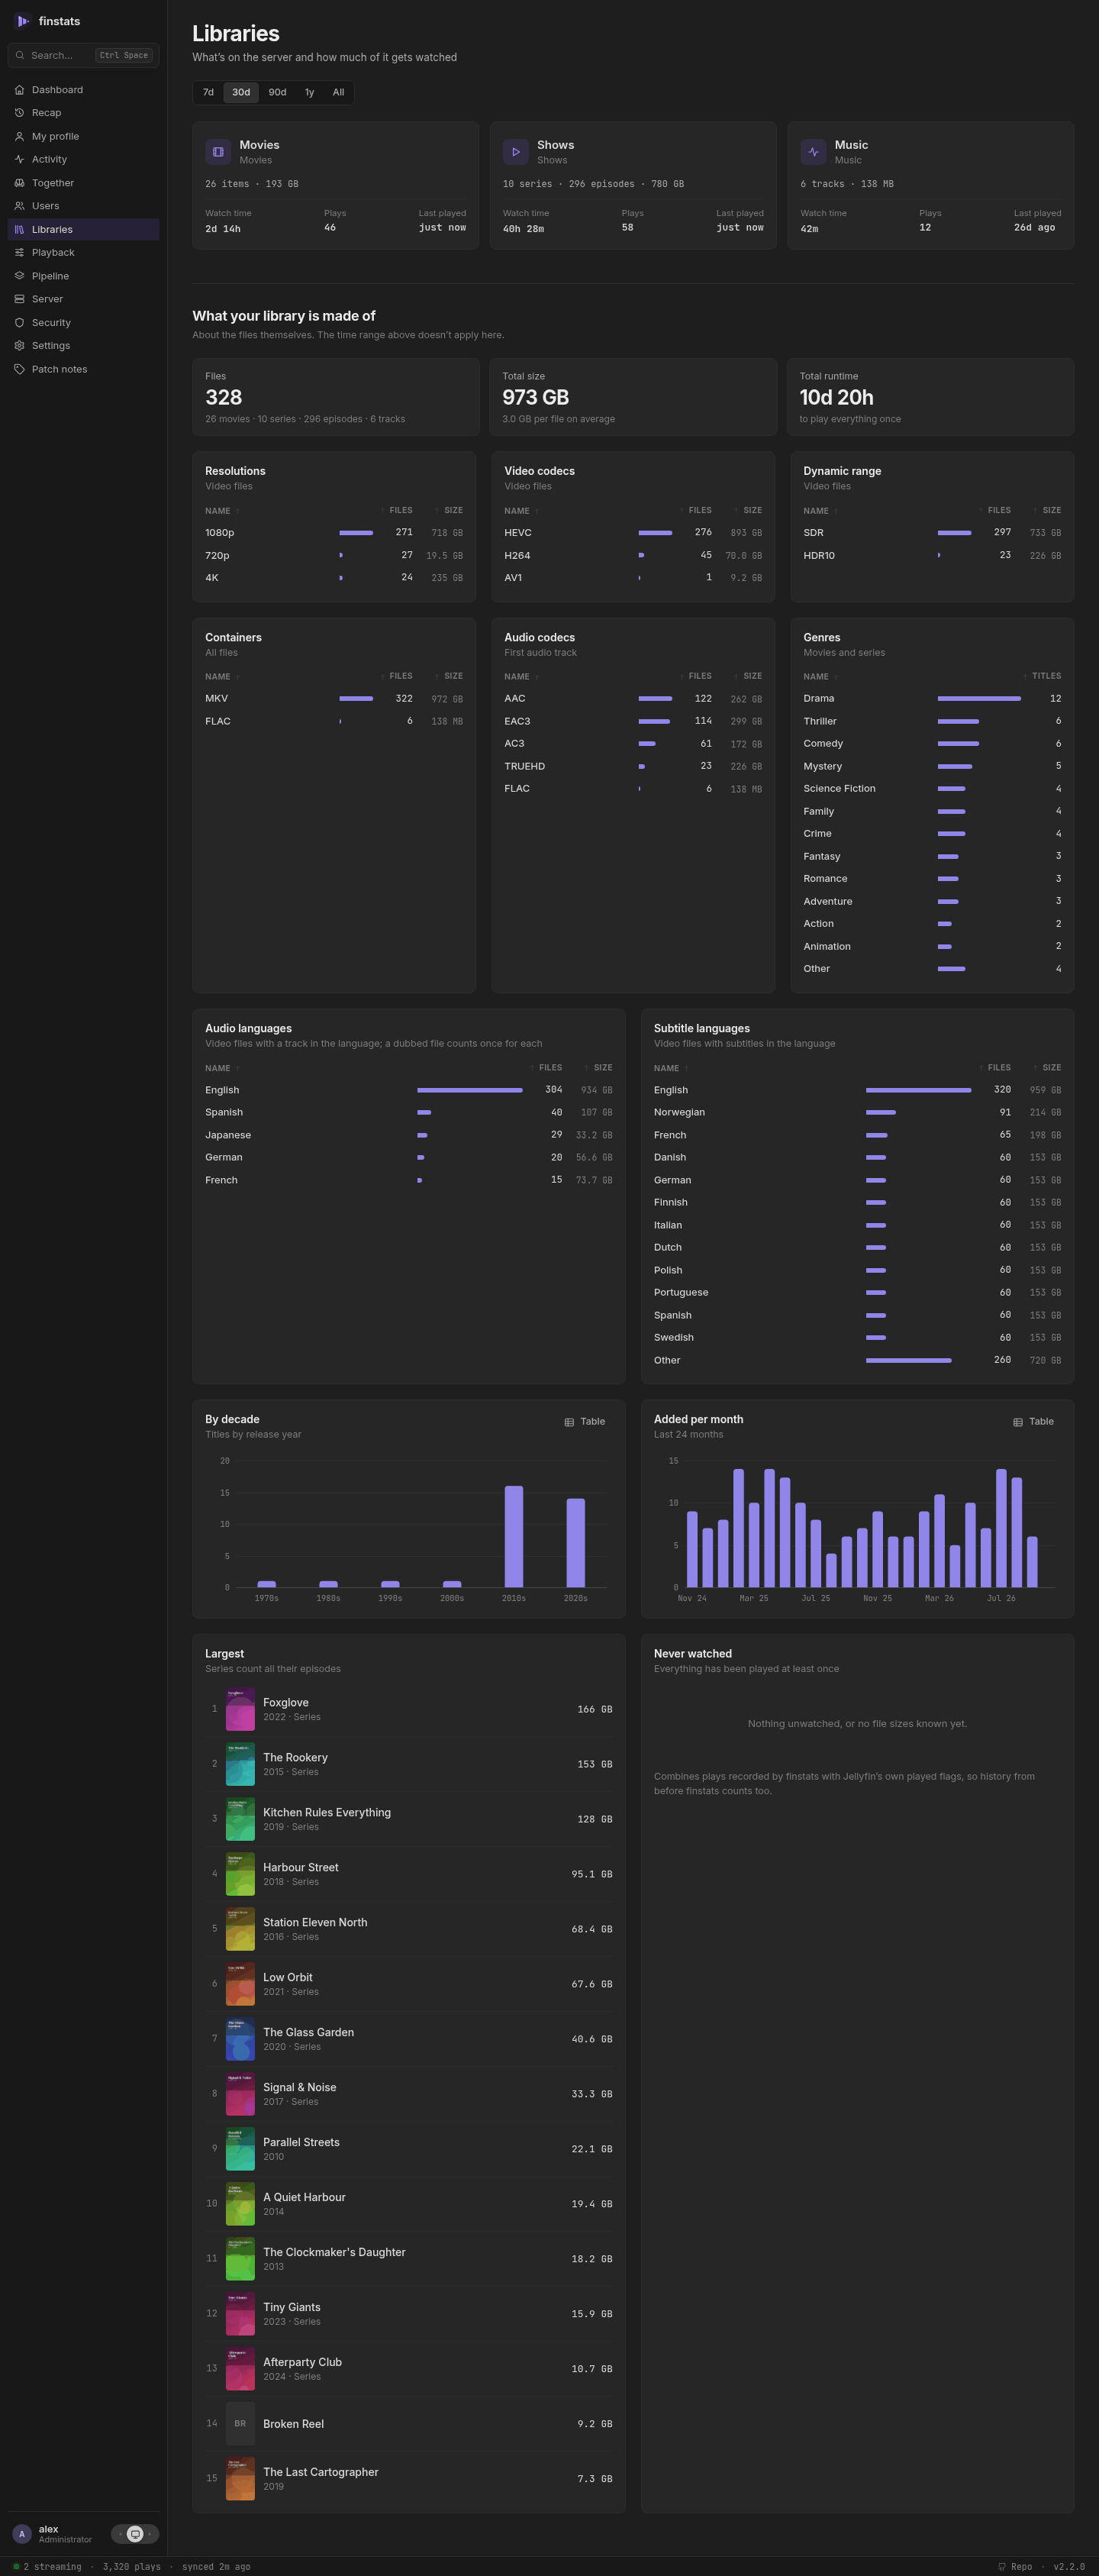Sort Dynamic range table by NAME column
Screen dimensions: 1099x2576
point(821,511)
